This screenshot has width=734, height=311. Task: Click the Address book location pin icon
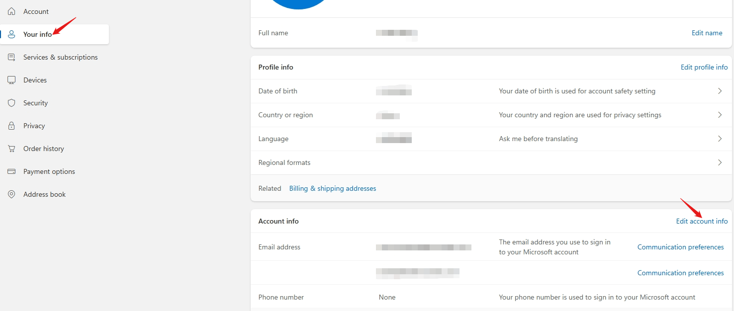11,194
